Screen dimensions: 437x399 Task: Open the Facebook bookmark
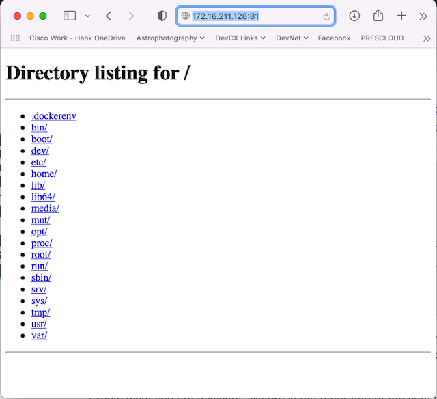click(x=334, y=38)
